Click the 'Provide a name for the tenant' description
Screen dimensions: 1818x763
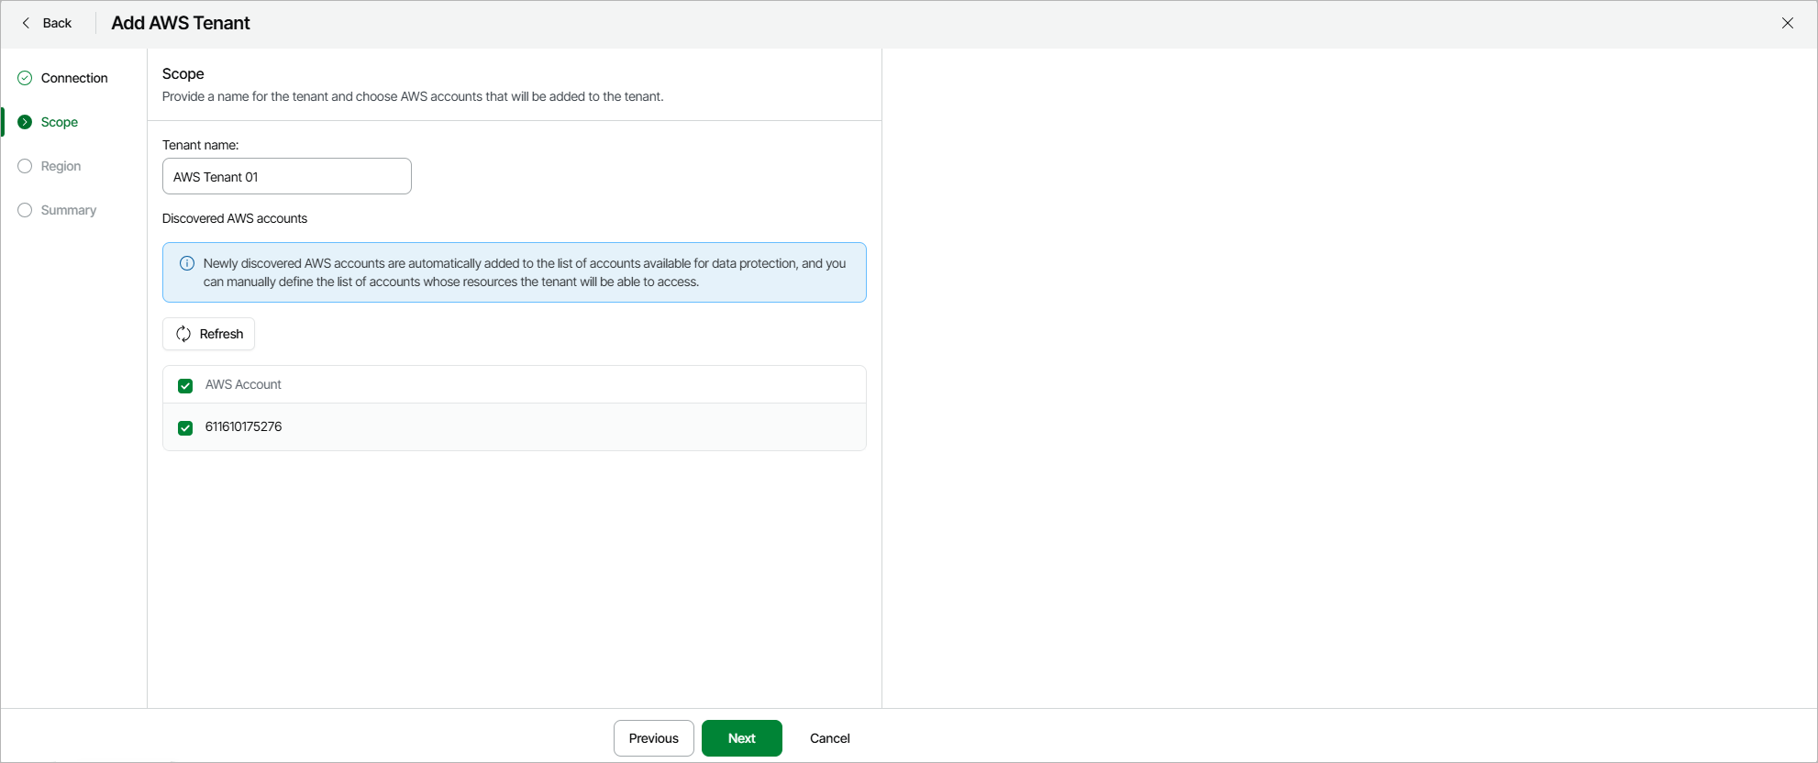(x=413, y=96)
